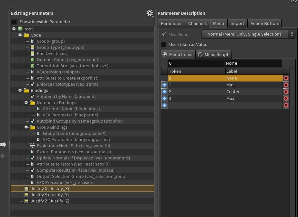This screenshot has width=298, height=217.
Task: Click the left arrow remove-parameter icon
Action: pos(4,156)
